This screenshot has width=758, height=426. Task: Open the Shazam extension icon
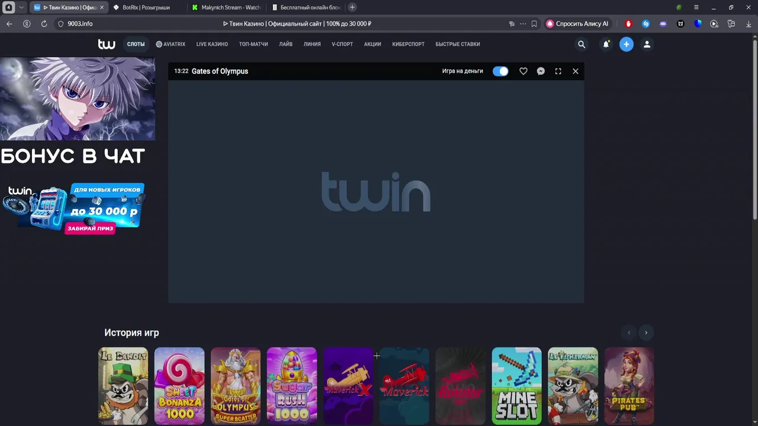tap(646, 24)
